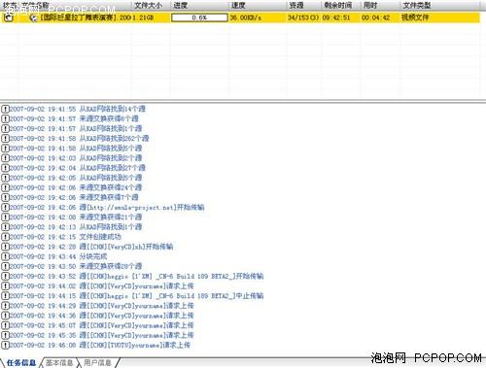
Task: Click the info icon of the 19:42:08 log entry
Action: pos(5,217)
